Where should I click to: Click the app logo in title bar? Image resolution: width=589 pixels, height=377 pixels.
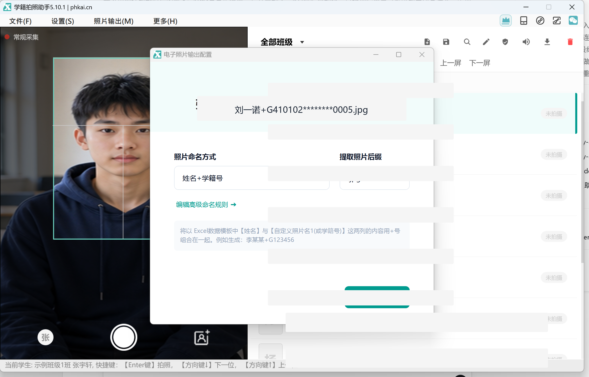[x=7, y=7]
